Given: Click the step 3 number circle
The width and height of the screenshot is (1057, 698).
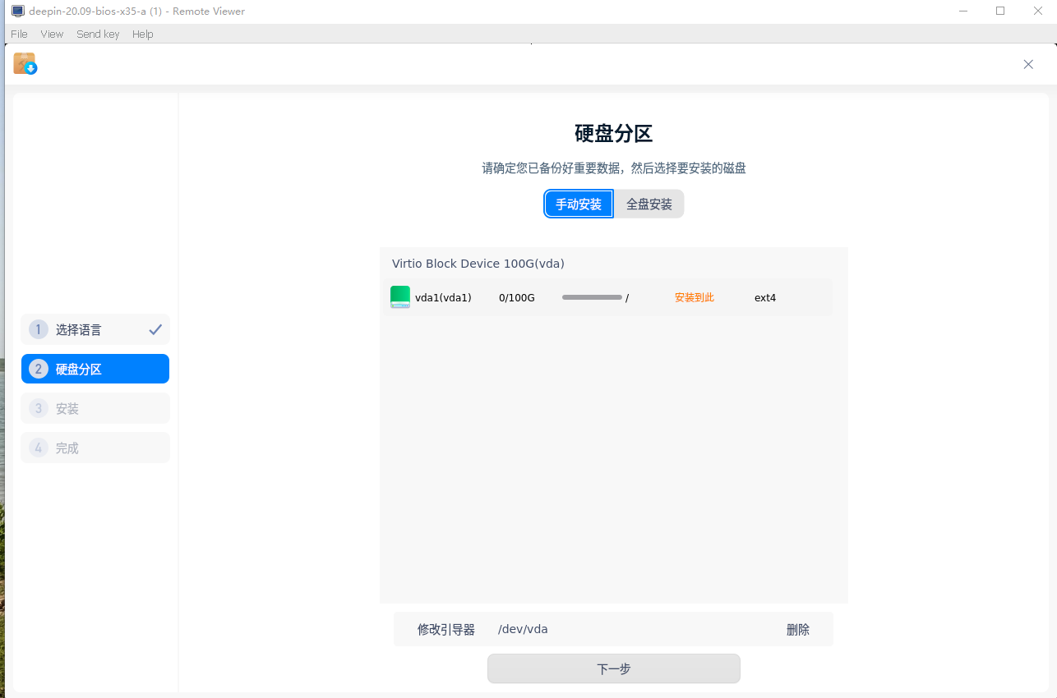Looking at the screenshot, I should [x=38, y=408].
